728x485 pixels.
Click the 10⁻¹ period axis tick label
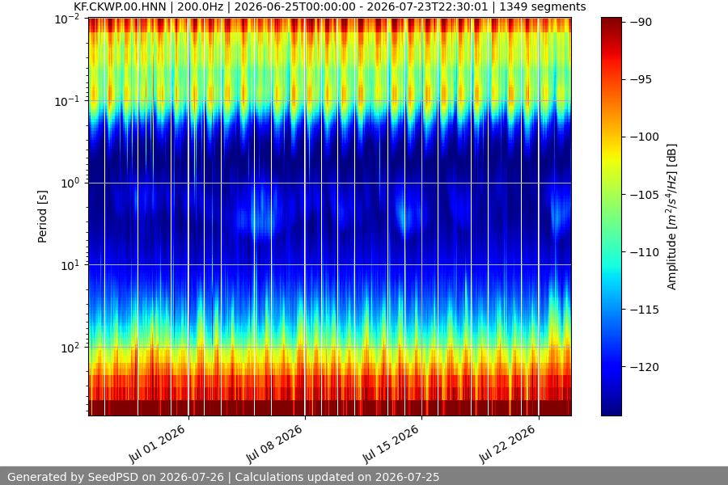(x=67, y=101)
